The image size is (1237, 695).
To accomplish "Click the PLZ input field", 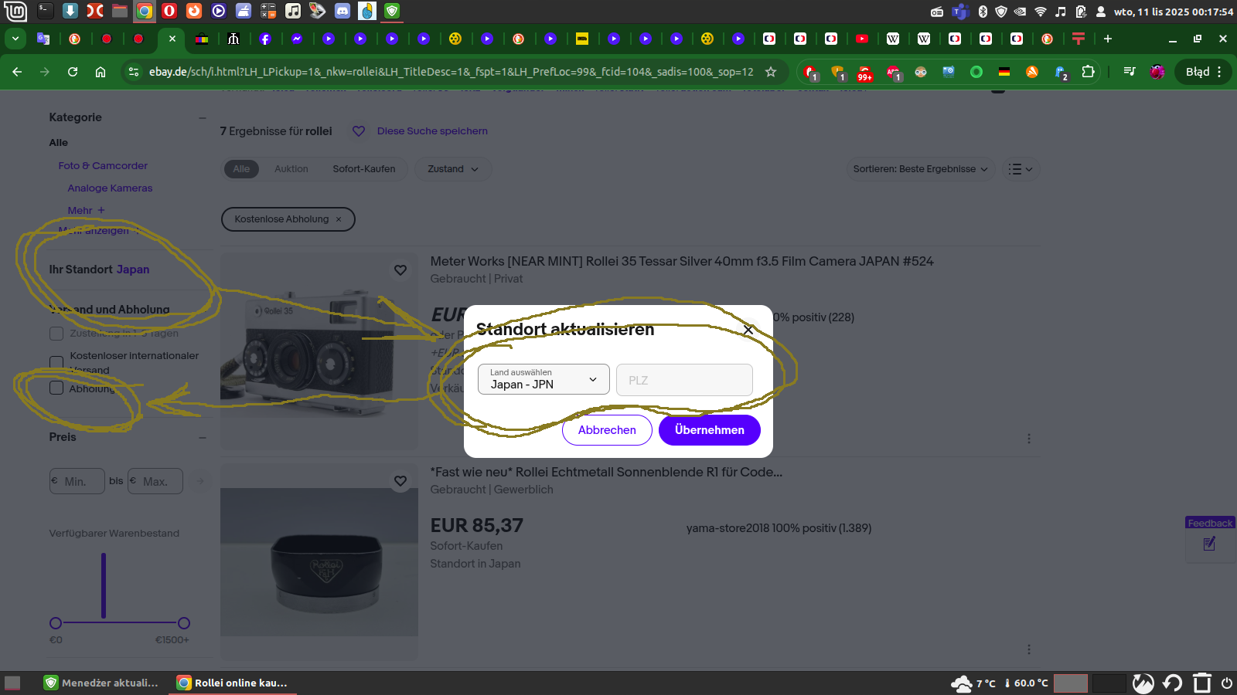I will pos(684,380).
